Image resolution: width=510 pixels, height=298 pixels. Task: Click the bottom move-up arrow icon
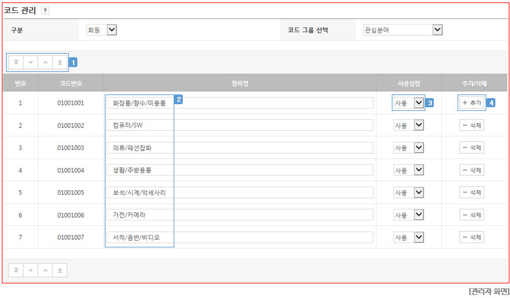tap(45, 271)
